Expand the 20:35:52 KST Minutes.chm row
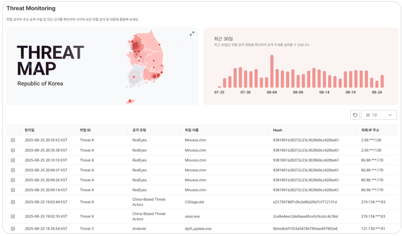Image resolution: width=402 pixels, height=236 pixels. pyautogui.click(x=13, y=140)
